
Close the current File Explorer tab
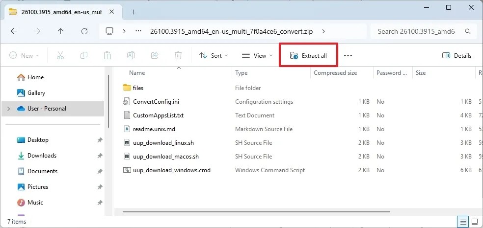(112, 12)
